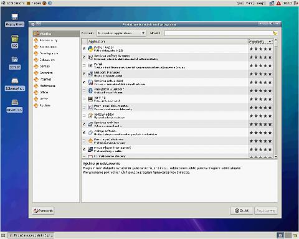This screenshot has height=239, width=299.
Task: Click the Bluetooth analyzer icon
Action: point(90,91)
